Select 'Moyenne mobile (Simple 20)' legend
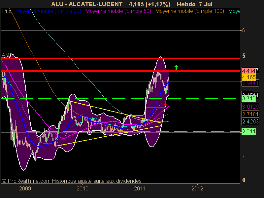This screenshot has height=198, width=264. point(48,11)
